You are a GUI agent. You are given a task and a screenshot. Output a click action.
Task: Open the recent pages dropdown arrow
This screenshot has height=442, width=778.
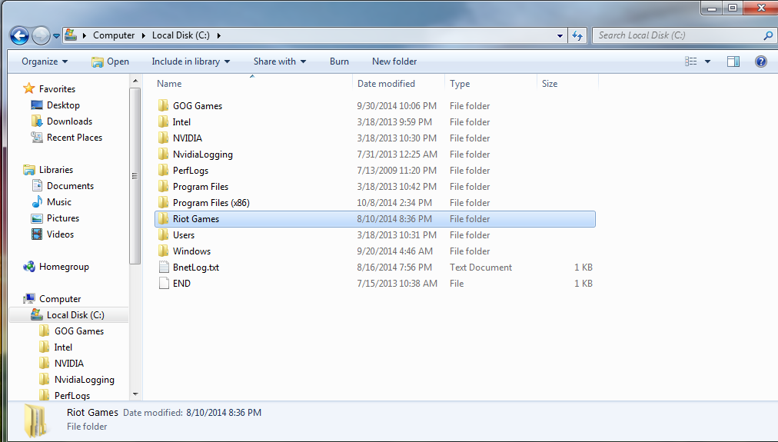pos(57,35)
